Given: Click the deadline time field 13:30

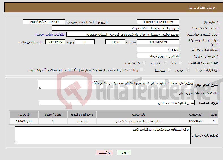Looking at the screenshot, I should point(115,42).
